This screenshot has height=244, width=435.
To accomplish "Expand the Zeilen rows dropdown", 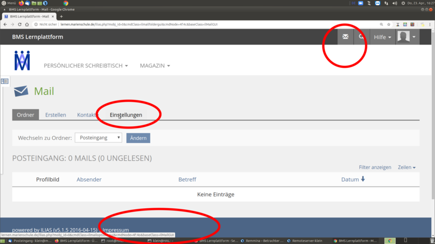I will (x=406, y=168).
